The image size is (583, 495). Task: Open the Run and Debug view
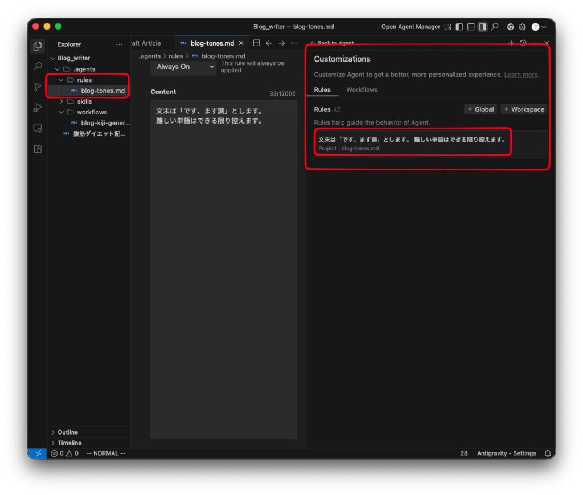click(x=38, y=108)
